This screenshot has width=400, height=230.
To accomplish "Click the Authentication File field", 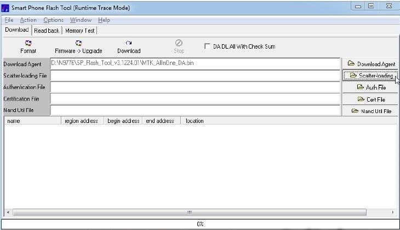I will [x=195, y=87].
